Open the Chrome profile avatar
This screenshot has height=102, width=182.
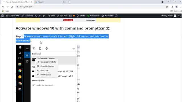(x=177, y=7)
